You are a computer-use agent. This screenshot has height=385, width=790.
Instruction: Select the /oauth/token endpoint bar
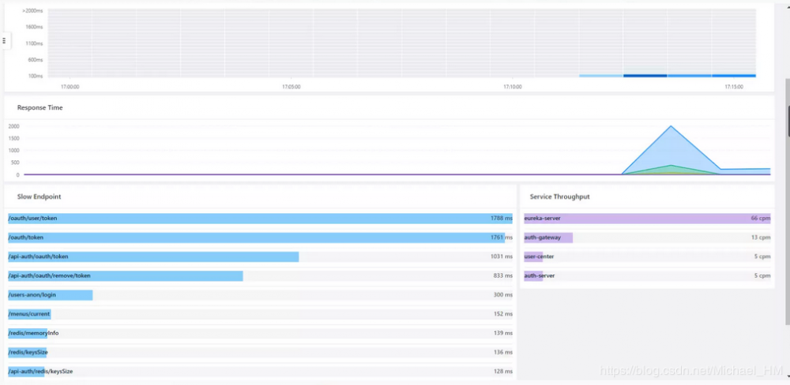pyautogui.click(x=260, y=237)
